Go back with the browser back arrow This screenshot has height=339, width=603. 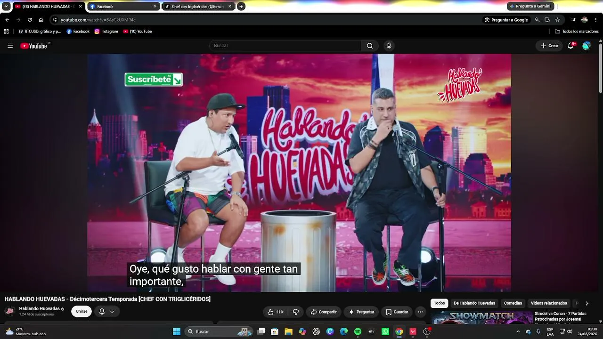7,20
